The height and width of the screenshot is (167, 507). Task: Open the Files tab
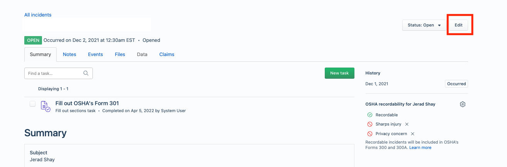[x=120, y=55]
